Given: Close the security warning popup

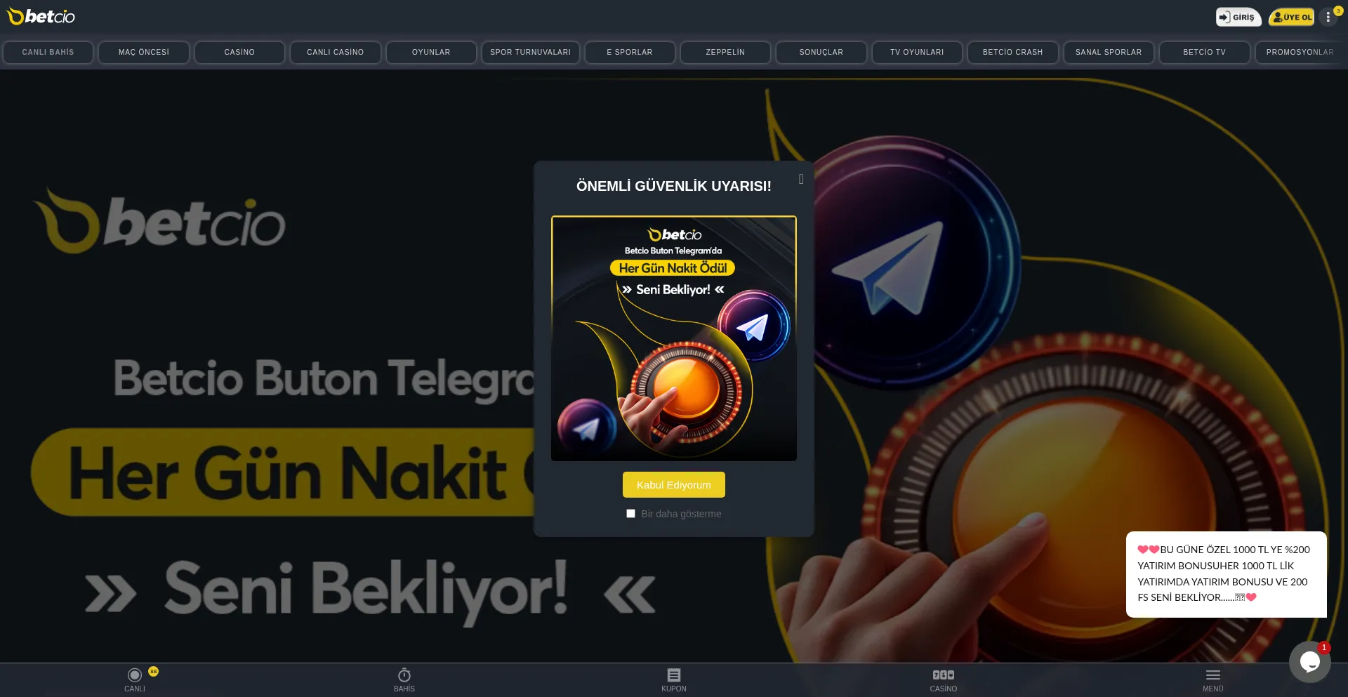Looking at the screenshot, I should pos(800,180).
